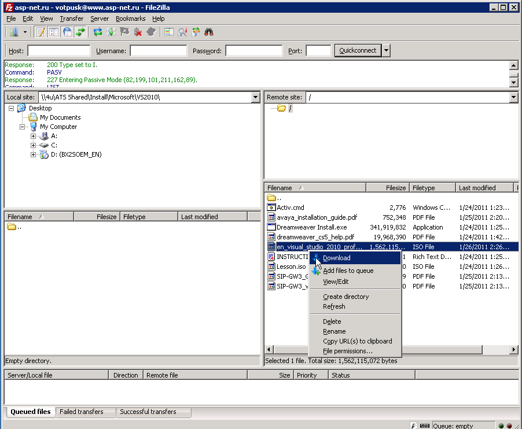Open the Quickconnect history dropdown arrow
Viewport: 522px width, 429px height.
[386, 51]
